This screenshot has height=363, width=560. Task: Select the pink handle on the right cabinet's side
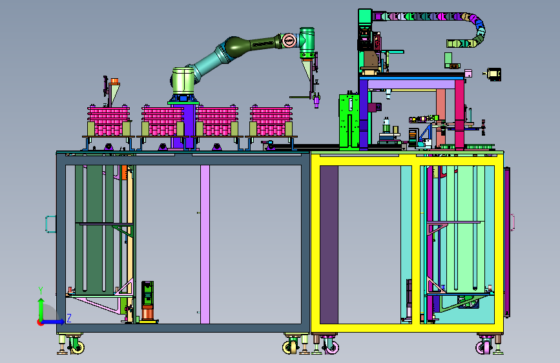(x=513, y=222)
